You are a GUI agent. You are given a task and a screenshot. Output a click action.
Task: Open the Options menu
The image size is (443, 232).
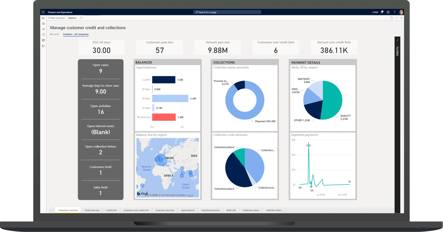pos(72,18)
